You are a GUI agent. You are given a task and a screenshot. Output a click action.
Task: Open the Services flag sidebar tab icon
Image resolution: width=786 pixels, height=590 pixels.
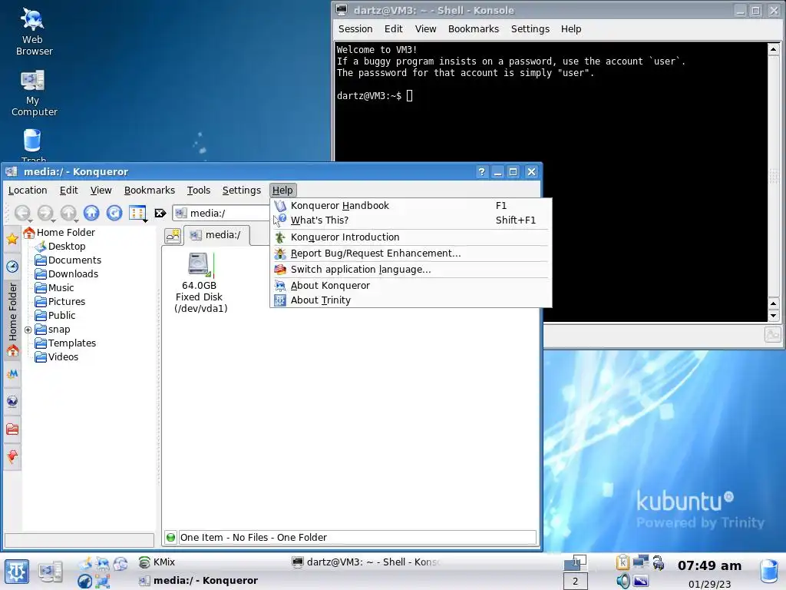tap(12, 456)
